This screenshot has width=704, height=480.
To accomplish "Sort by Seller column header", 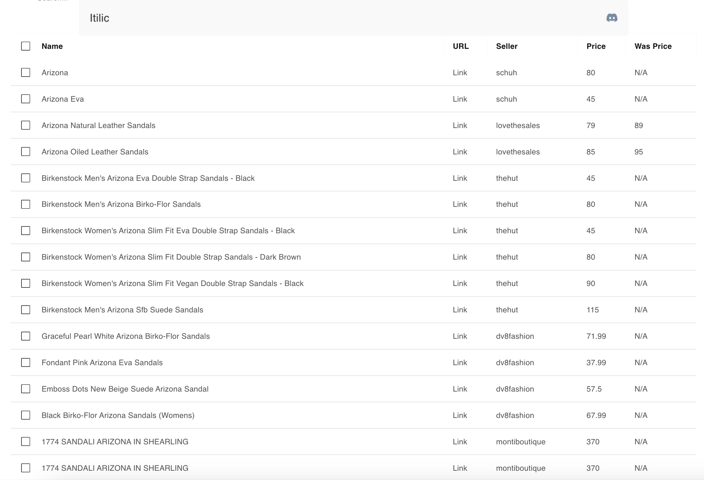I will click(x=507, y=46).
